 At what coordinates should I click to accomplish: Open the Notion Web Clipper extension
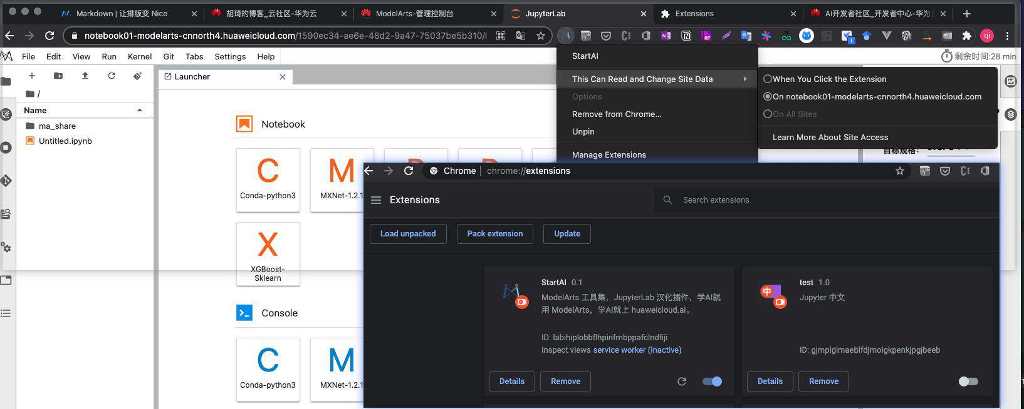point(686,36)
